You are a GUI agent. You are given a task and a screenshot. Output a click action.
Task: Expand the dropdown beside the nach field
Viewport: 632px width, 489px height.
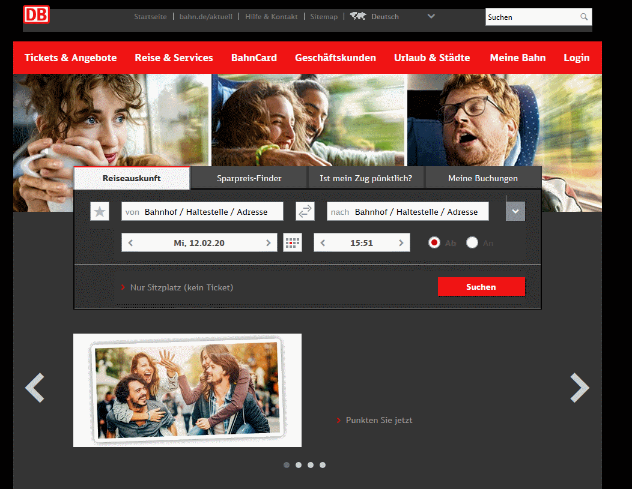[515, 211]
